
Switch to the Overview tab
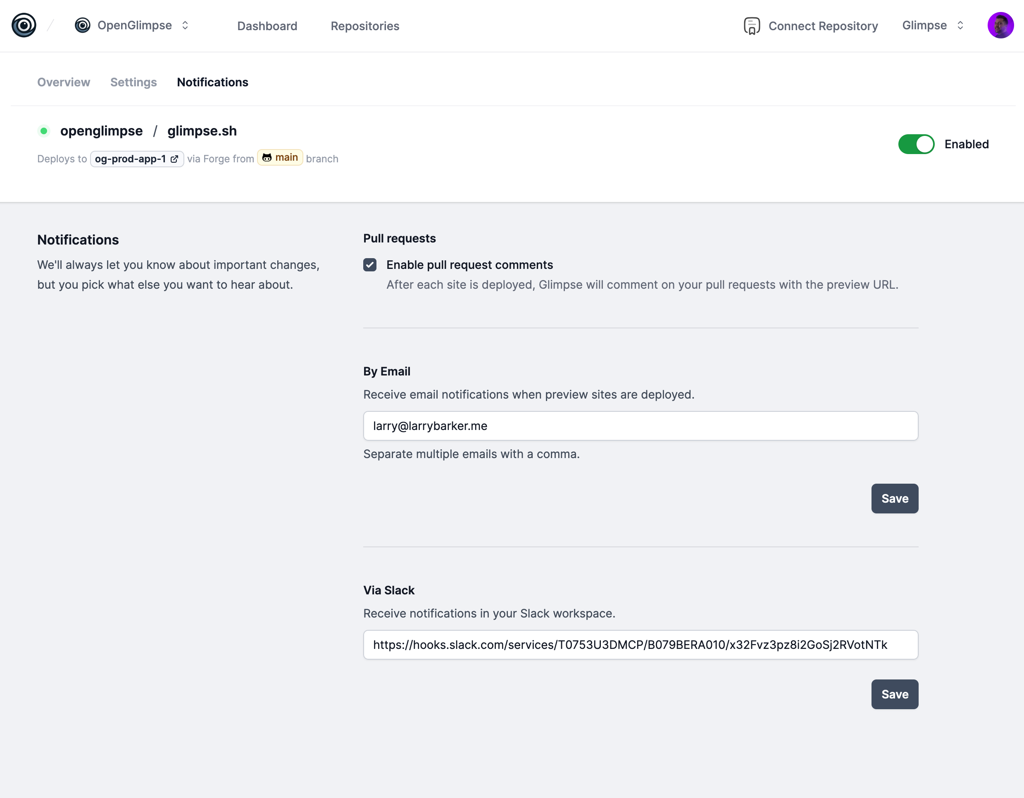click(x=64, y=83)
